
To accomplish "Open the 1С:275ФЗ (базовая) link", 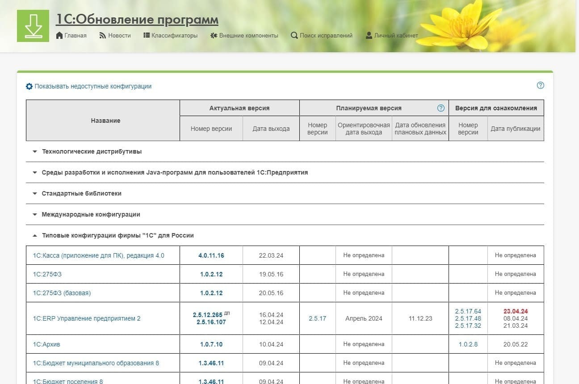I will pyautogui.click(x=62, y=293).
